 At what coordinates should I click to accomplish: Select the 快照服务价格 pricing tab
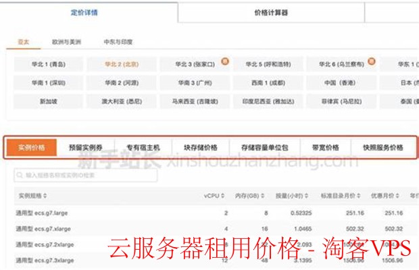pos(383,148)
